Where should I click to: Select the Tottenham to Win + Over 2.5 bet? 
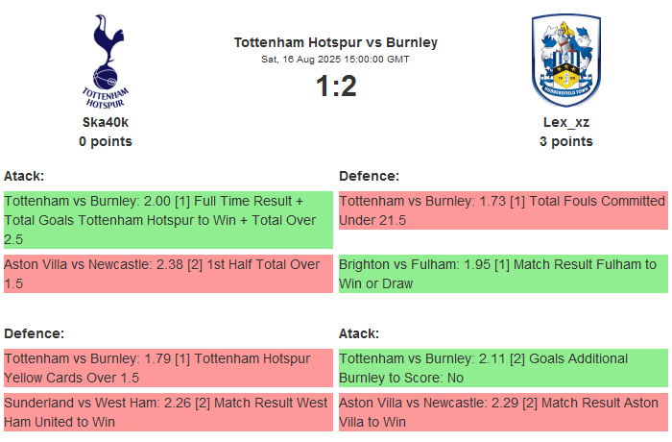click(x=167, y=220)
